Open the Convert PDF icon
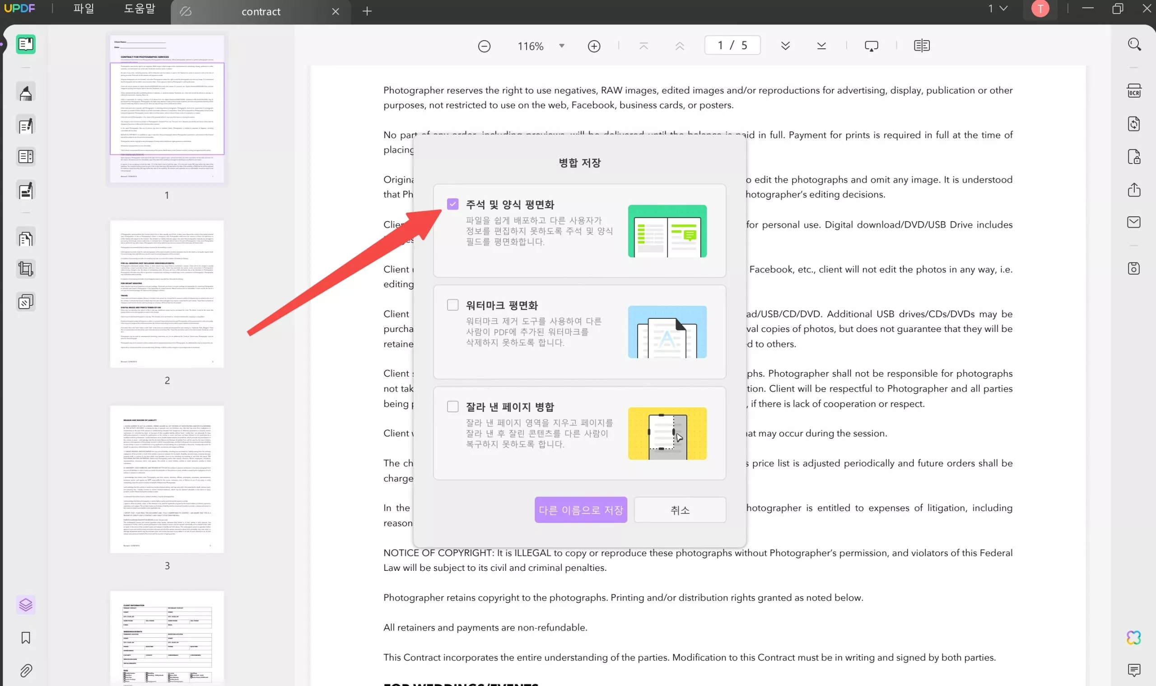1156x686 pixels. click(x=1134, y=123)
